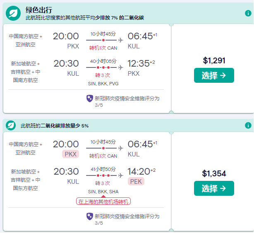Click the SIN, BKK, SHA stopover text

(x=103, y=192)
